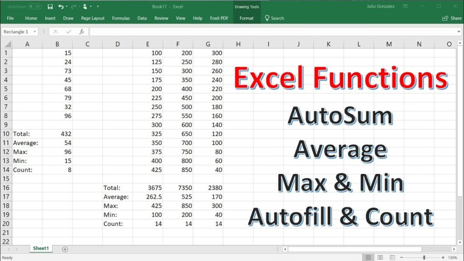This screenshot has width=464, height=261.
Task: Click the cancel X next to formula bar
Action: pyautogui.click(x=55, y=31)
